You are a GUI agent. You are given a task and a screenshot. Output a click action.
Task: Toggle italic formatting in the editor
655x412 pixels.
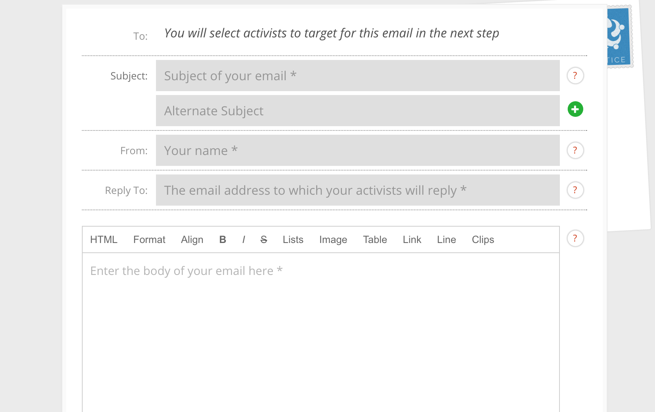tap(244, 239)
